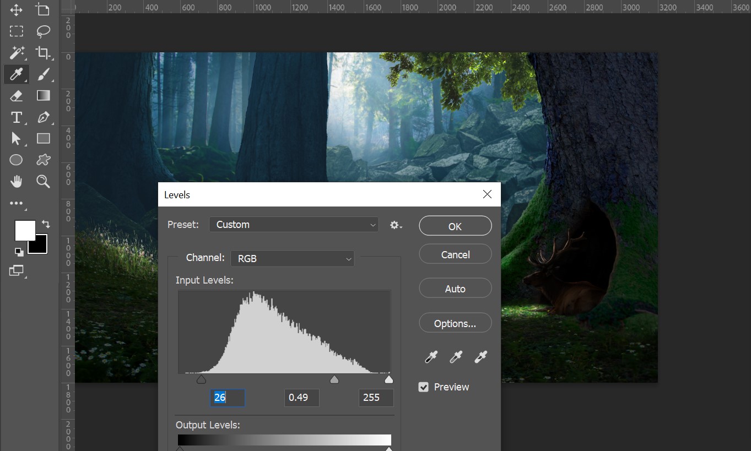Grab the input midtone gray slider
This screenshot has height=451, width=751.
coord(334,379)
